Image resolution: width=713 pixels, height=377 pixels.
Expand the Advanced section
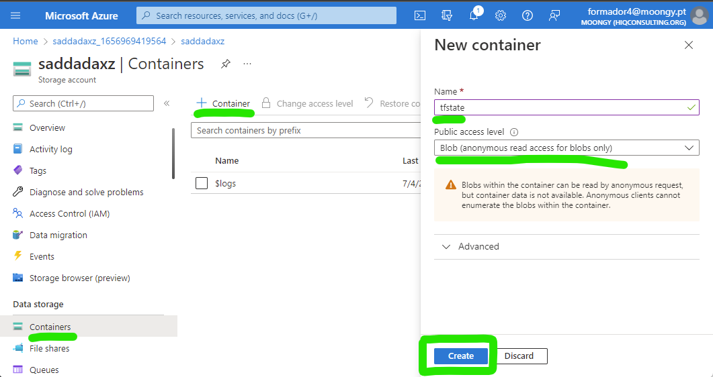click(x=470, y=246)
